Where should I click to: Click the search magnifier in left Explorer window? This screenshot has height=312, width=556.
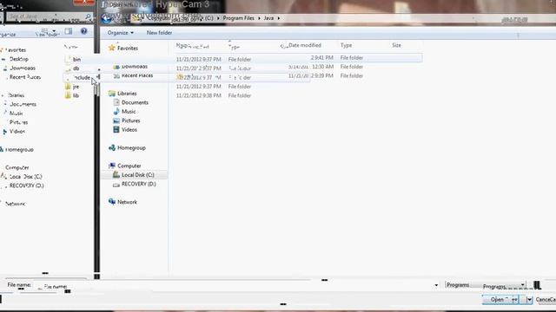tap(88, 16)
